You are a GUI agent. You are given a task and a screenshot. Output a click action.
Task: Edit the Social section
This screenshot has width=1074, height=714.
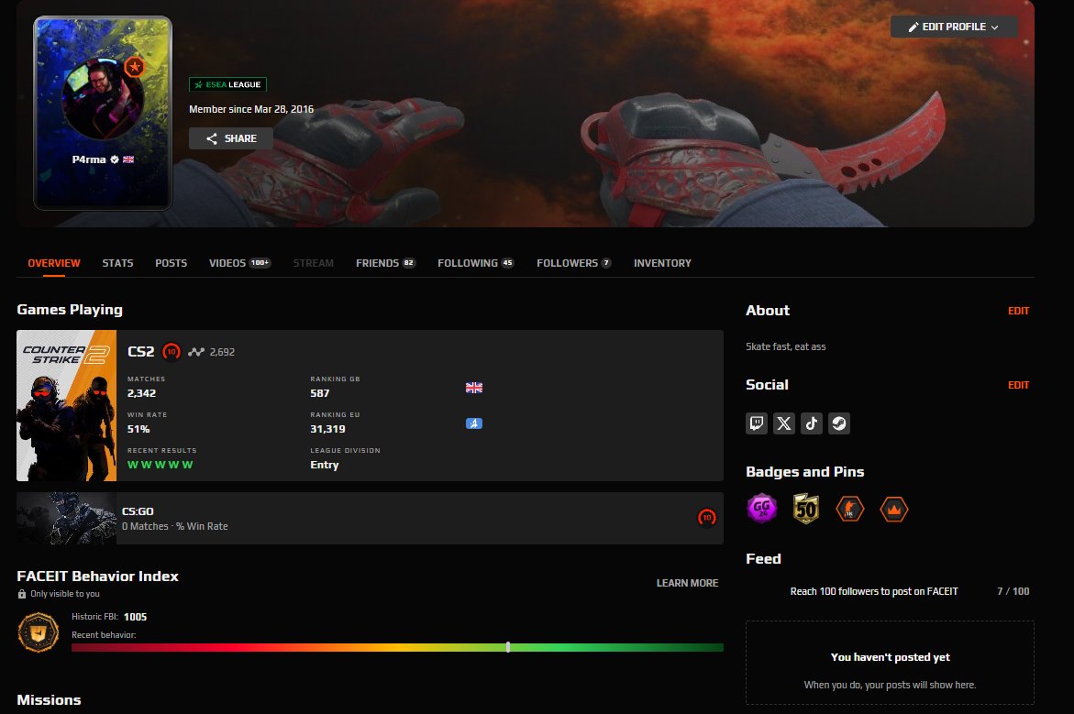tap(1019, 385)
